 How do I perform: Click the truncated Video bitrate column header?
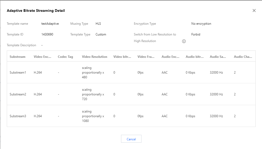pyautogui.click(x=122, y=57)
